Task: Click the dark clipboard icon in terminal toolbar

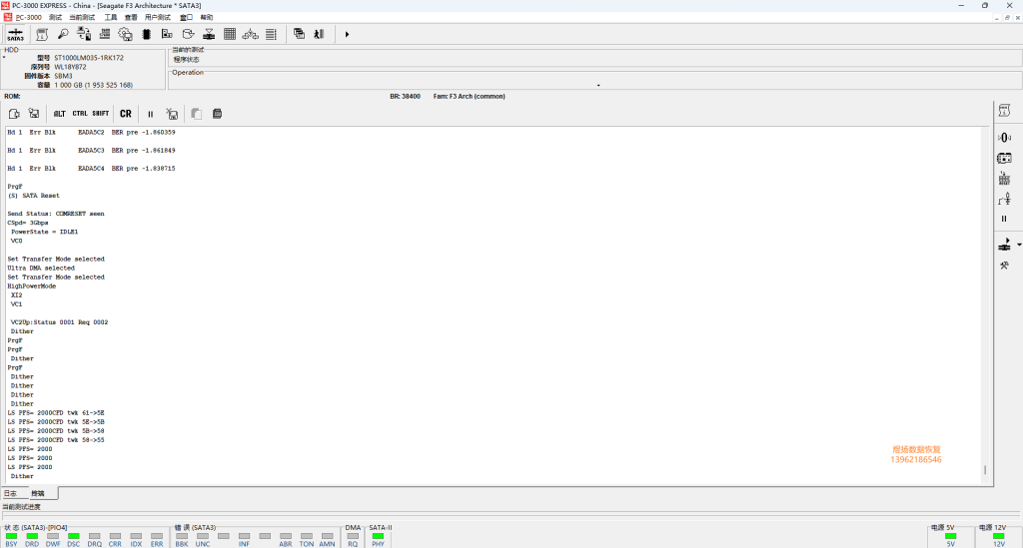Action: (x=217, y=114)
